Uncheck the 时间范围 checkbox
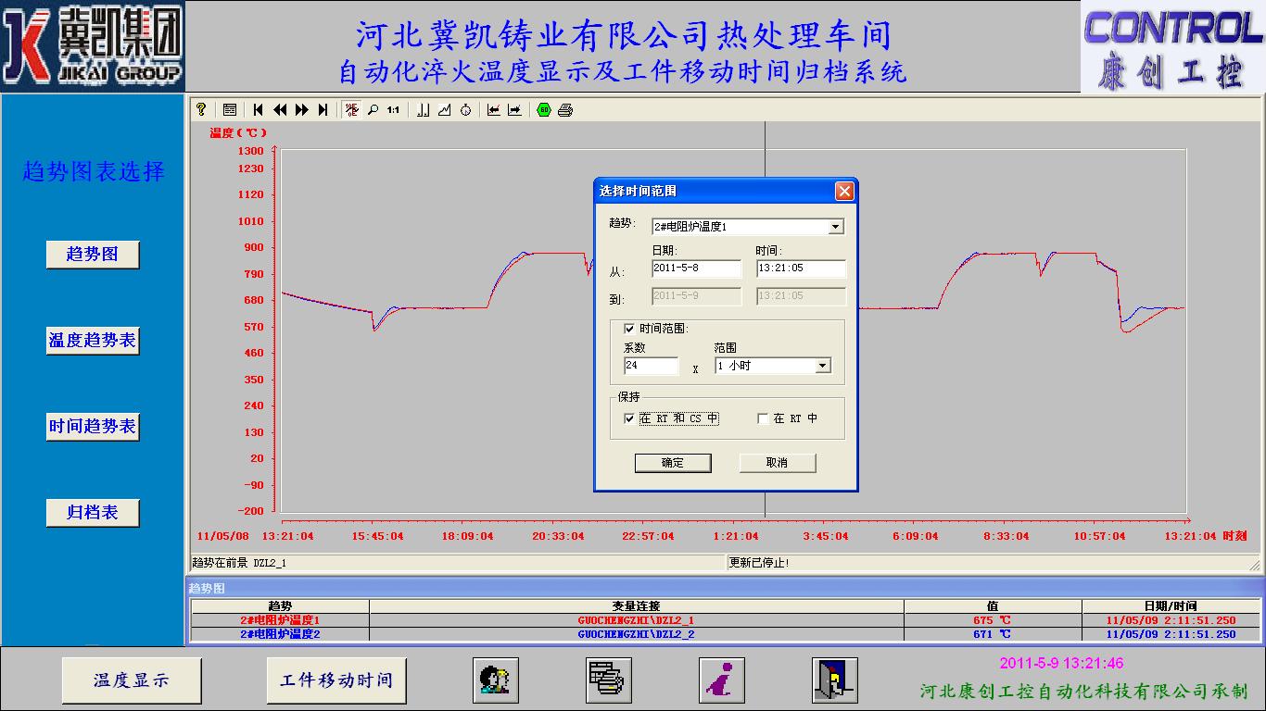 point(629,329)
